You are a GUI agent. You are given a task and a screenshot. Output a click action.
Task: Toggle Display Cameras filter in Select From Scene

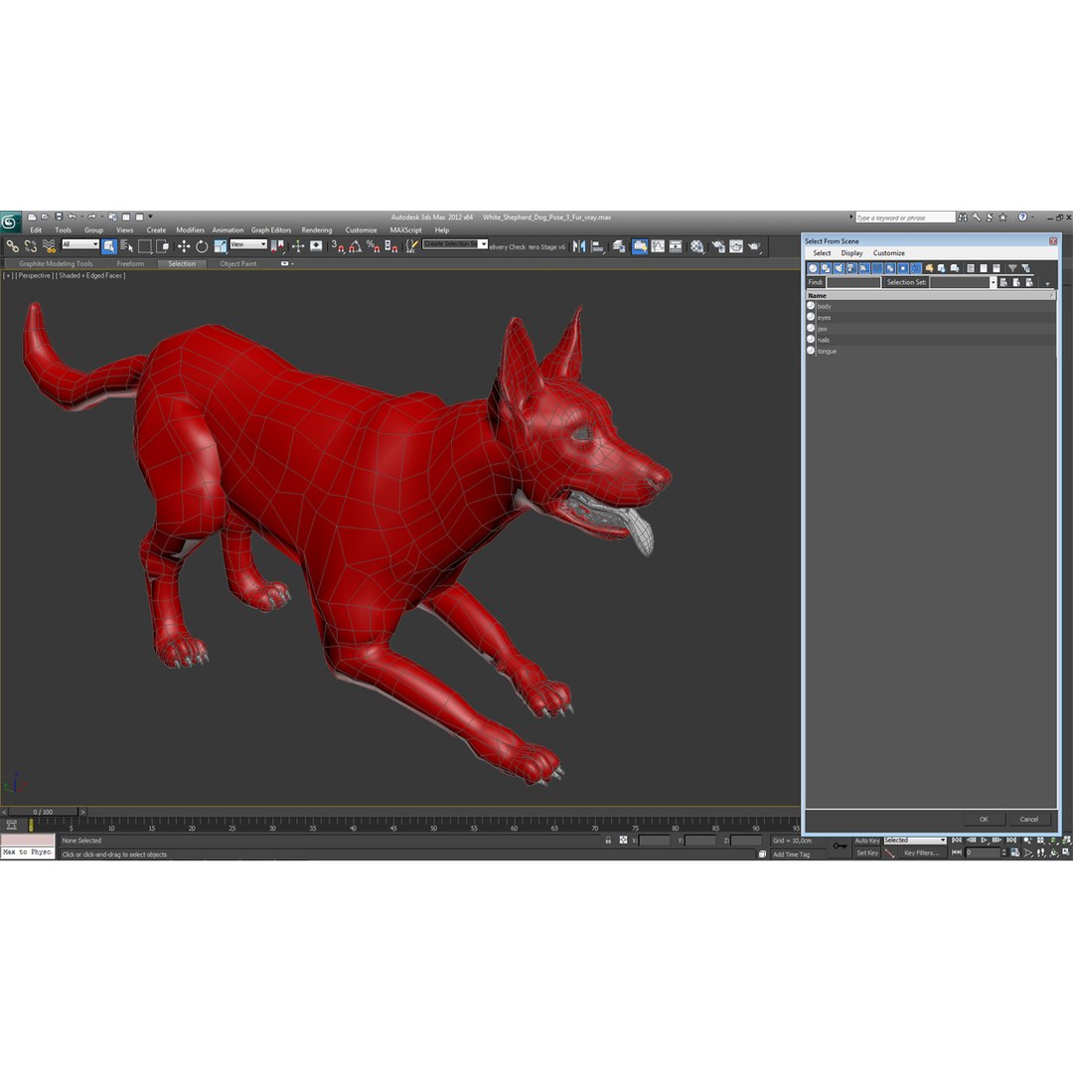852,268
